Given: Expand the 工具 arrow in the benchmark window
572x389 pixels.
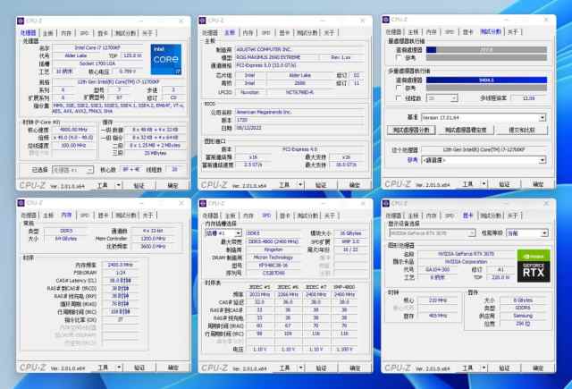Looking at the screenshot, I should (x=484, y=184).
